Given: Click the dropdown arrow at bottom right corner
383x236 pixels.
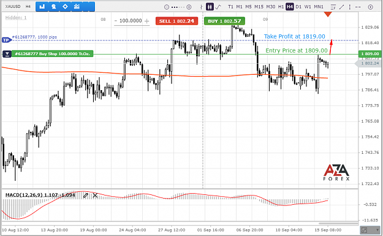Looking at the screenshot, I should [x=378, y=230].
